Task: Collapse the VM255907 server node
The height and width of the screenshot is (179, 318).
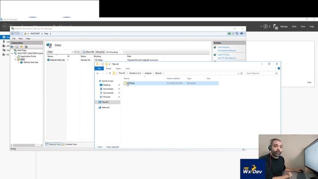Action: [12, 53]
